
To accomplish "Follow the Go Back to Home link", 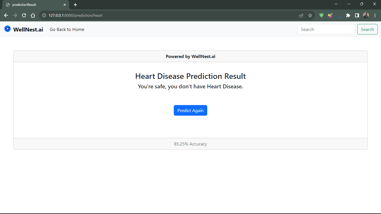I will pos(67,29).
